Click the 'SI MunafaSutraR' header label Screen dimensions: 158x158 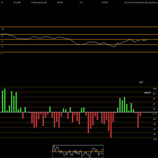[39, 3]
